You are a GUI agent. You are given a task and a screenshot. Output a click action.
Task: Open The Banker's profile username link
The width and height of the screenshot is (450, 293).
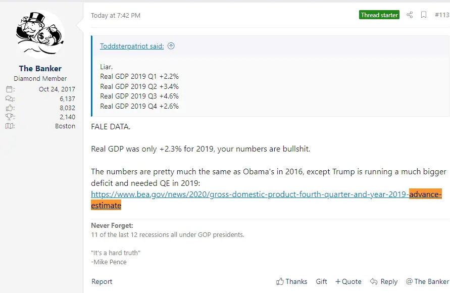point(40,68)
